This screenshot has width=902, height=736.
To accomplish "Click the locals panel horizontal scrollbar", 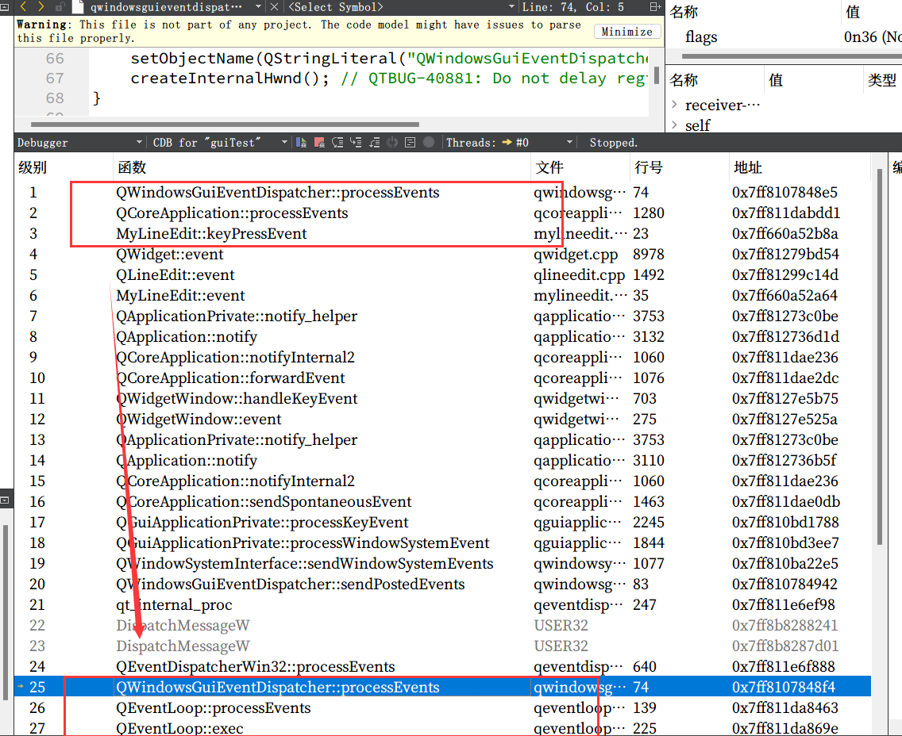I will (x=792, y=56).
